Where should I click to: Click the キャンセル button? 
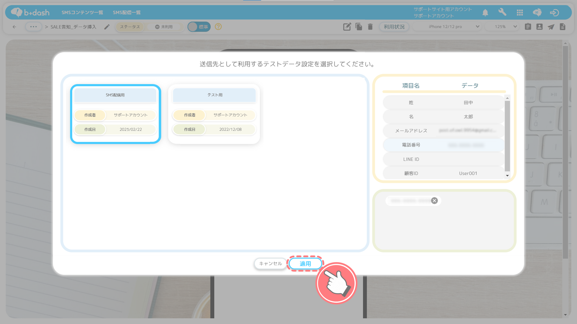[x=270, y=264]
